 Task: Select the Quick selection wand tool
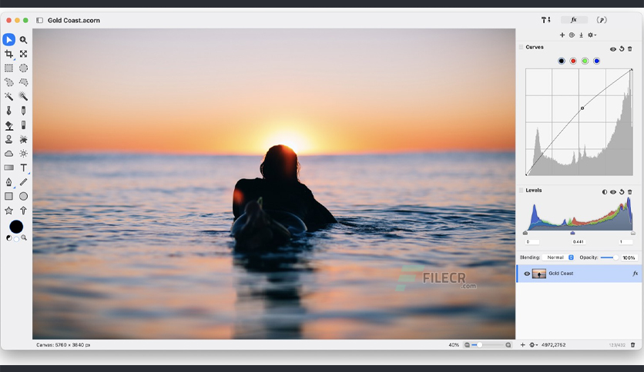pos(23,97)
